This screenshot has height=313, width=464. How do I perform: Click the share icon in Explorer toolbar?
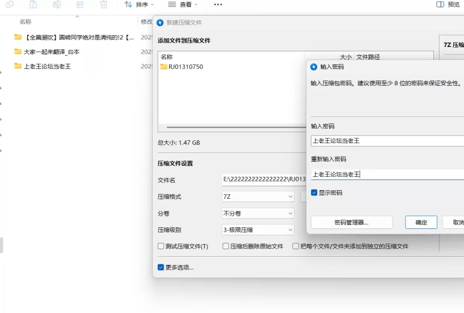(x=80, y=5)
